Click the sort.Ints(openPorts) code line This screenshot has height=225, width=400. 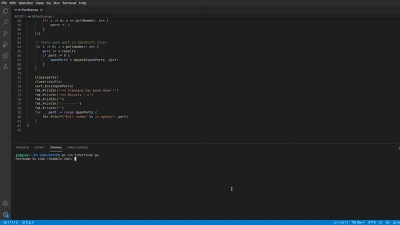[54, 86]
